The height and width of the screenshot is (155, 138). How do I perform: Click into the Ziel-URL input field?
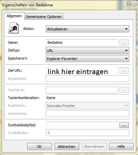coord(82,71)
